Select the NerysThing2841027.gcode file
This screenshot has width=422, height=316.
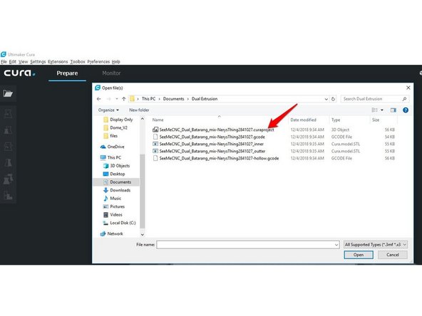[x=209, y=137]
